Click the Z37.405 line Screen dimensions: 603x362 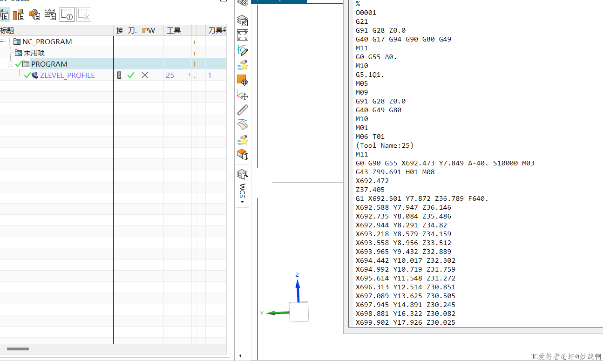tap(370, 190)
